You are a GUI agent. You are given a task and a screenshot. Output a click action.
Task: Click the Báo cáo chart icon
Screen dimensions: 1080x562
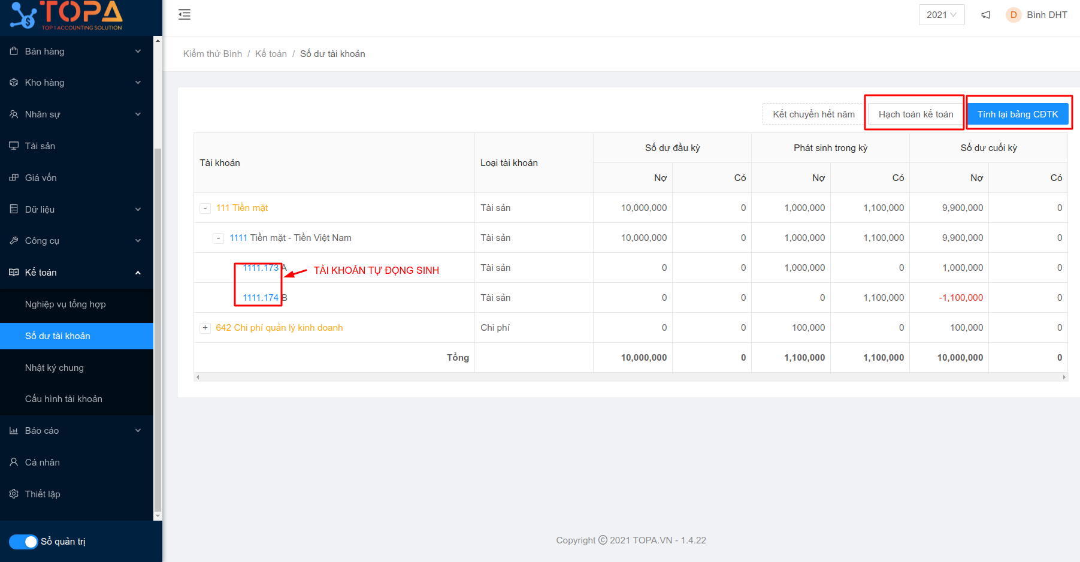[14, 431]
